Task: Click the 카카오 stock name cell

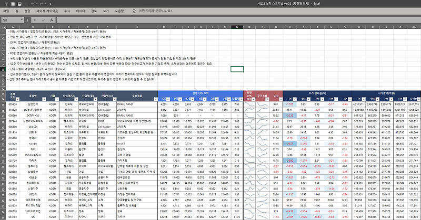Action: pyautogui.click(x=33, y=161)
